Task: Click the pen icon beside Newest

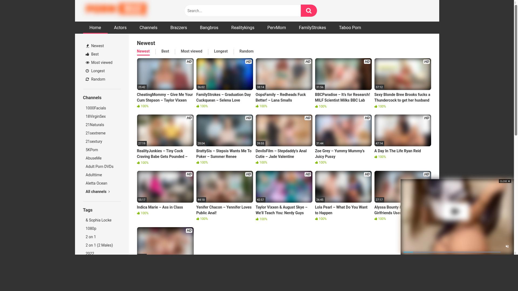Action: pyautogui.click(x=87, y=46)
